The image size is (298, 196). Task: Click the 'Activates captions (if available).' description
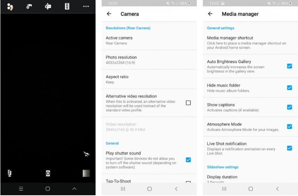tap(233, 110)
